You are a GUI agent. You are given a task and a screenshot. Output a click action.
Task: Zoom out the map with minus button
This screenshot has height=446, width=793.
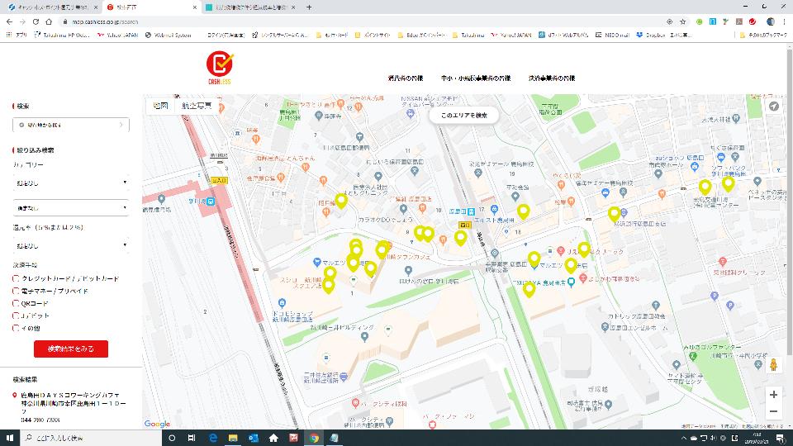pos(773,411)
